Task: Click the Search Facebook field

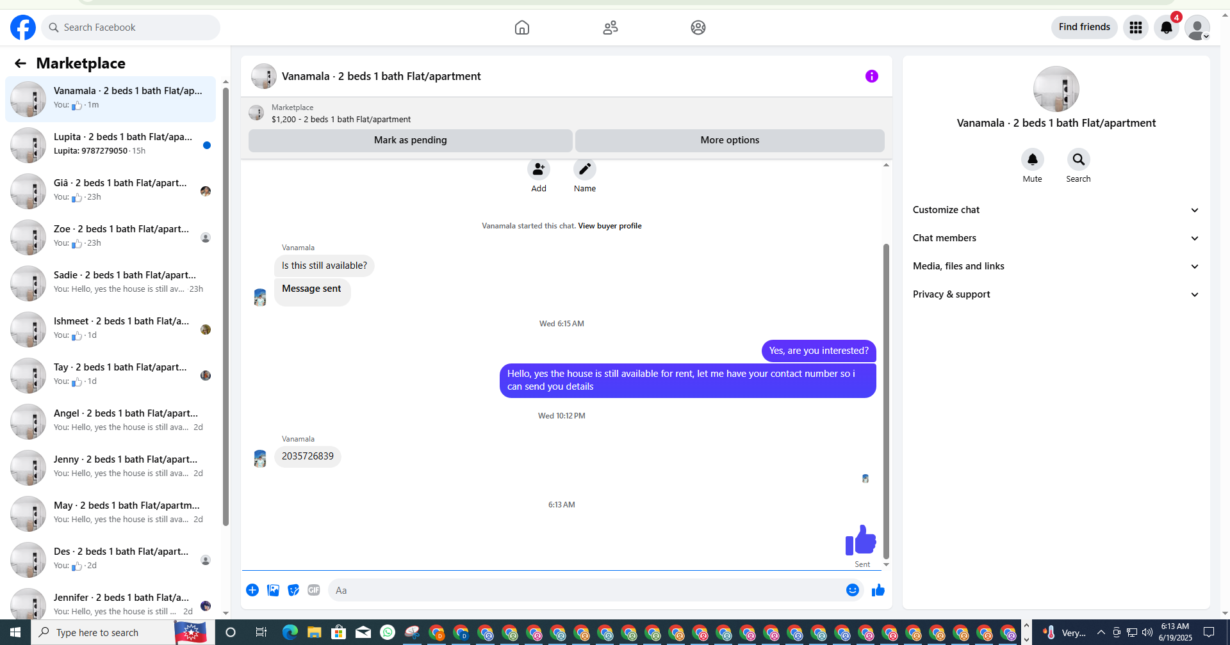Action: 131,28
